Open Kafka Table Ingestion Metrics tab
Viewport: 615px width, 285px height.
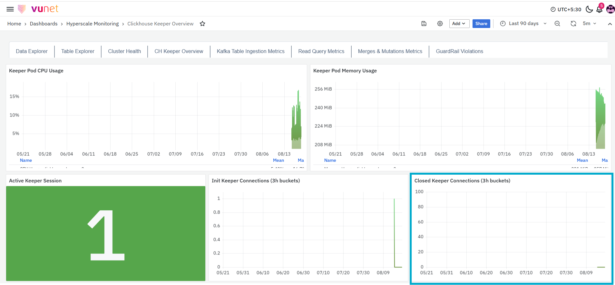250,51
